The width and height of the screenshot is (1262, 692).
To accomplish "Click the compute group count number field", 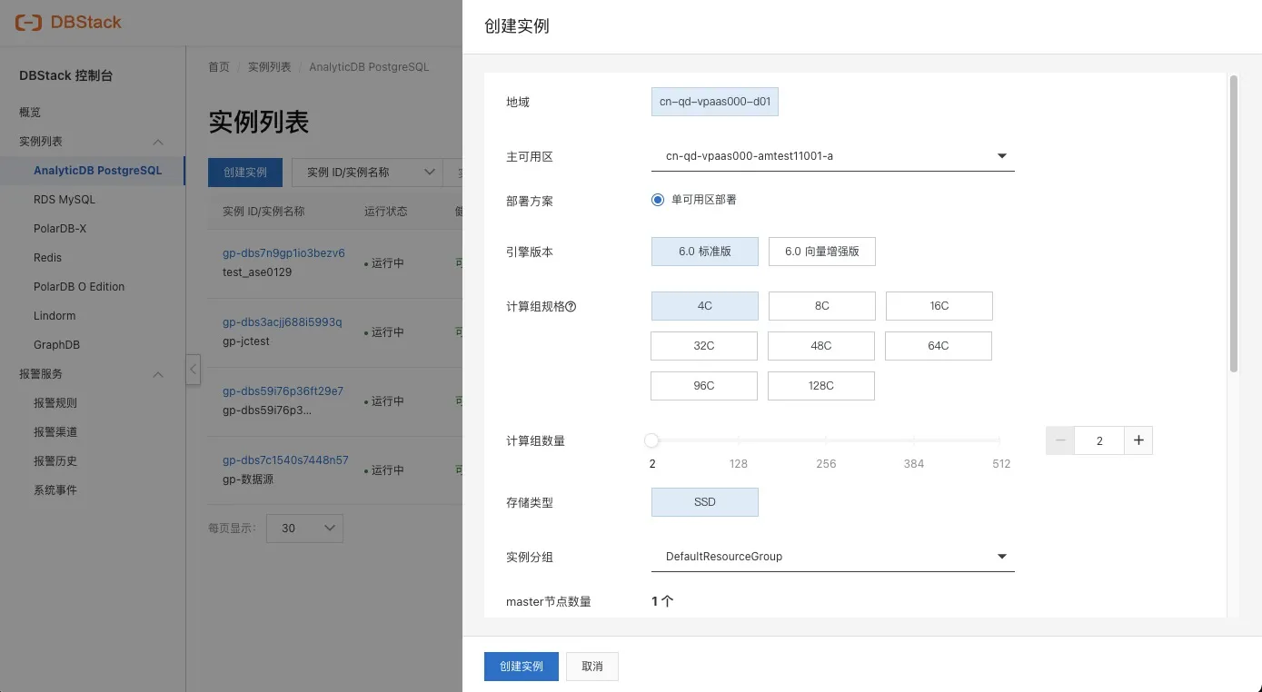I will pyautogui.click(x=1099, y=440).
